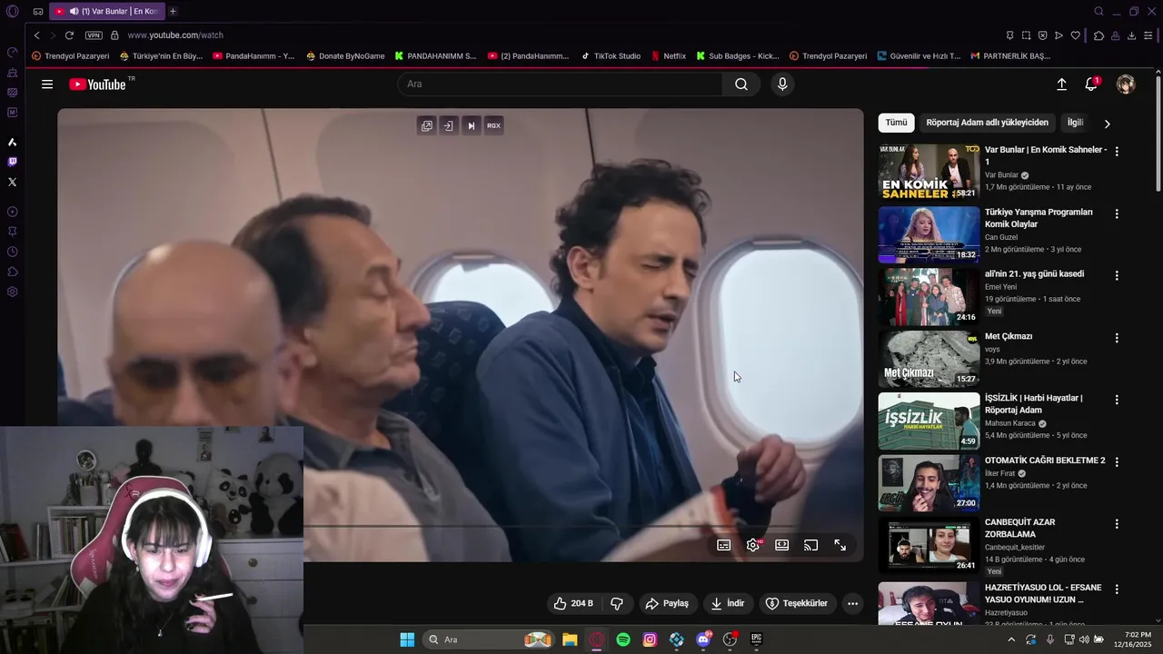Open a new browser tab
This screenshot has width=1163, height=654.
coord(173,11)
